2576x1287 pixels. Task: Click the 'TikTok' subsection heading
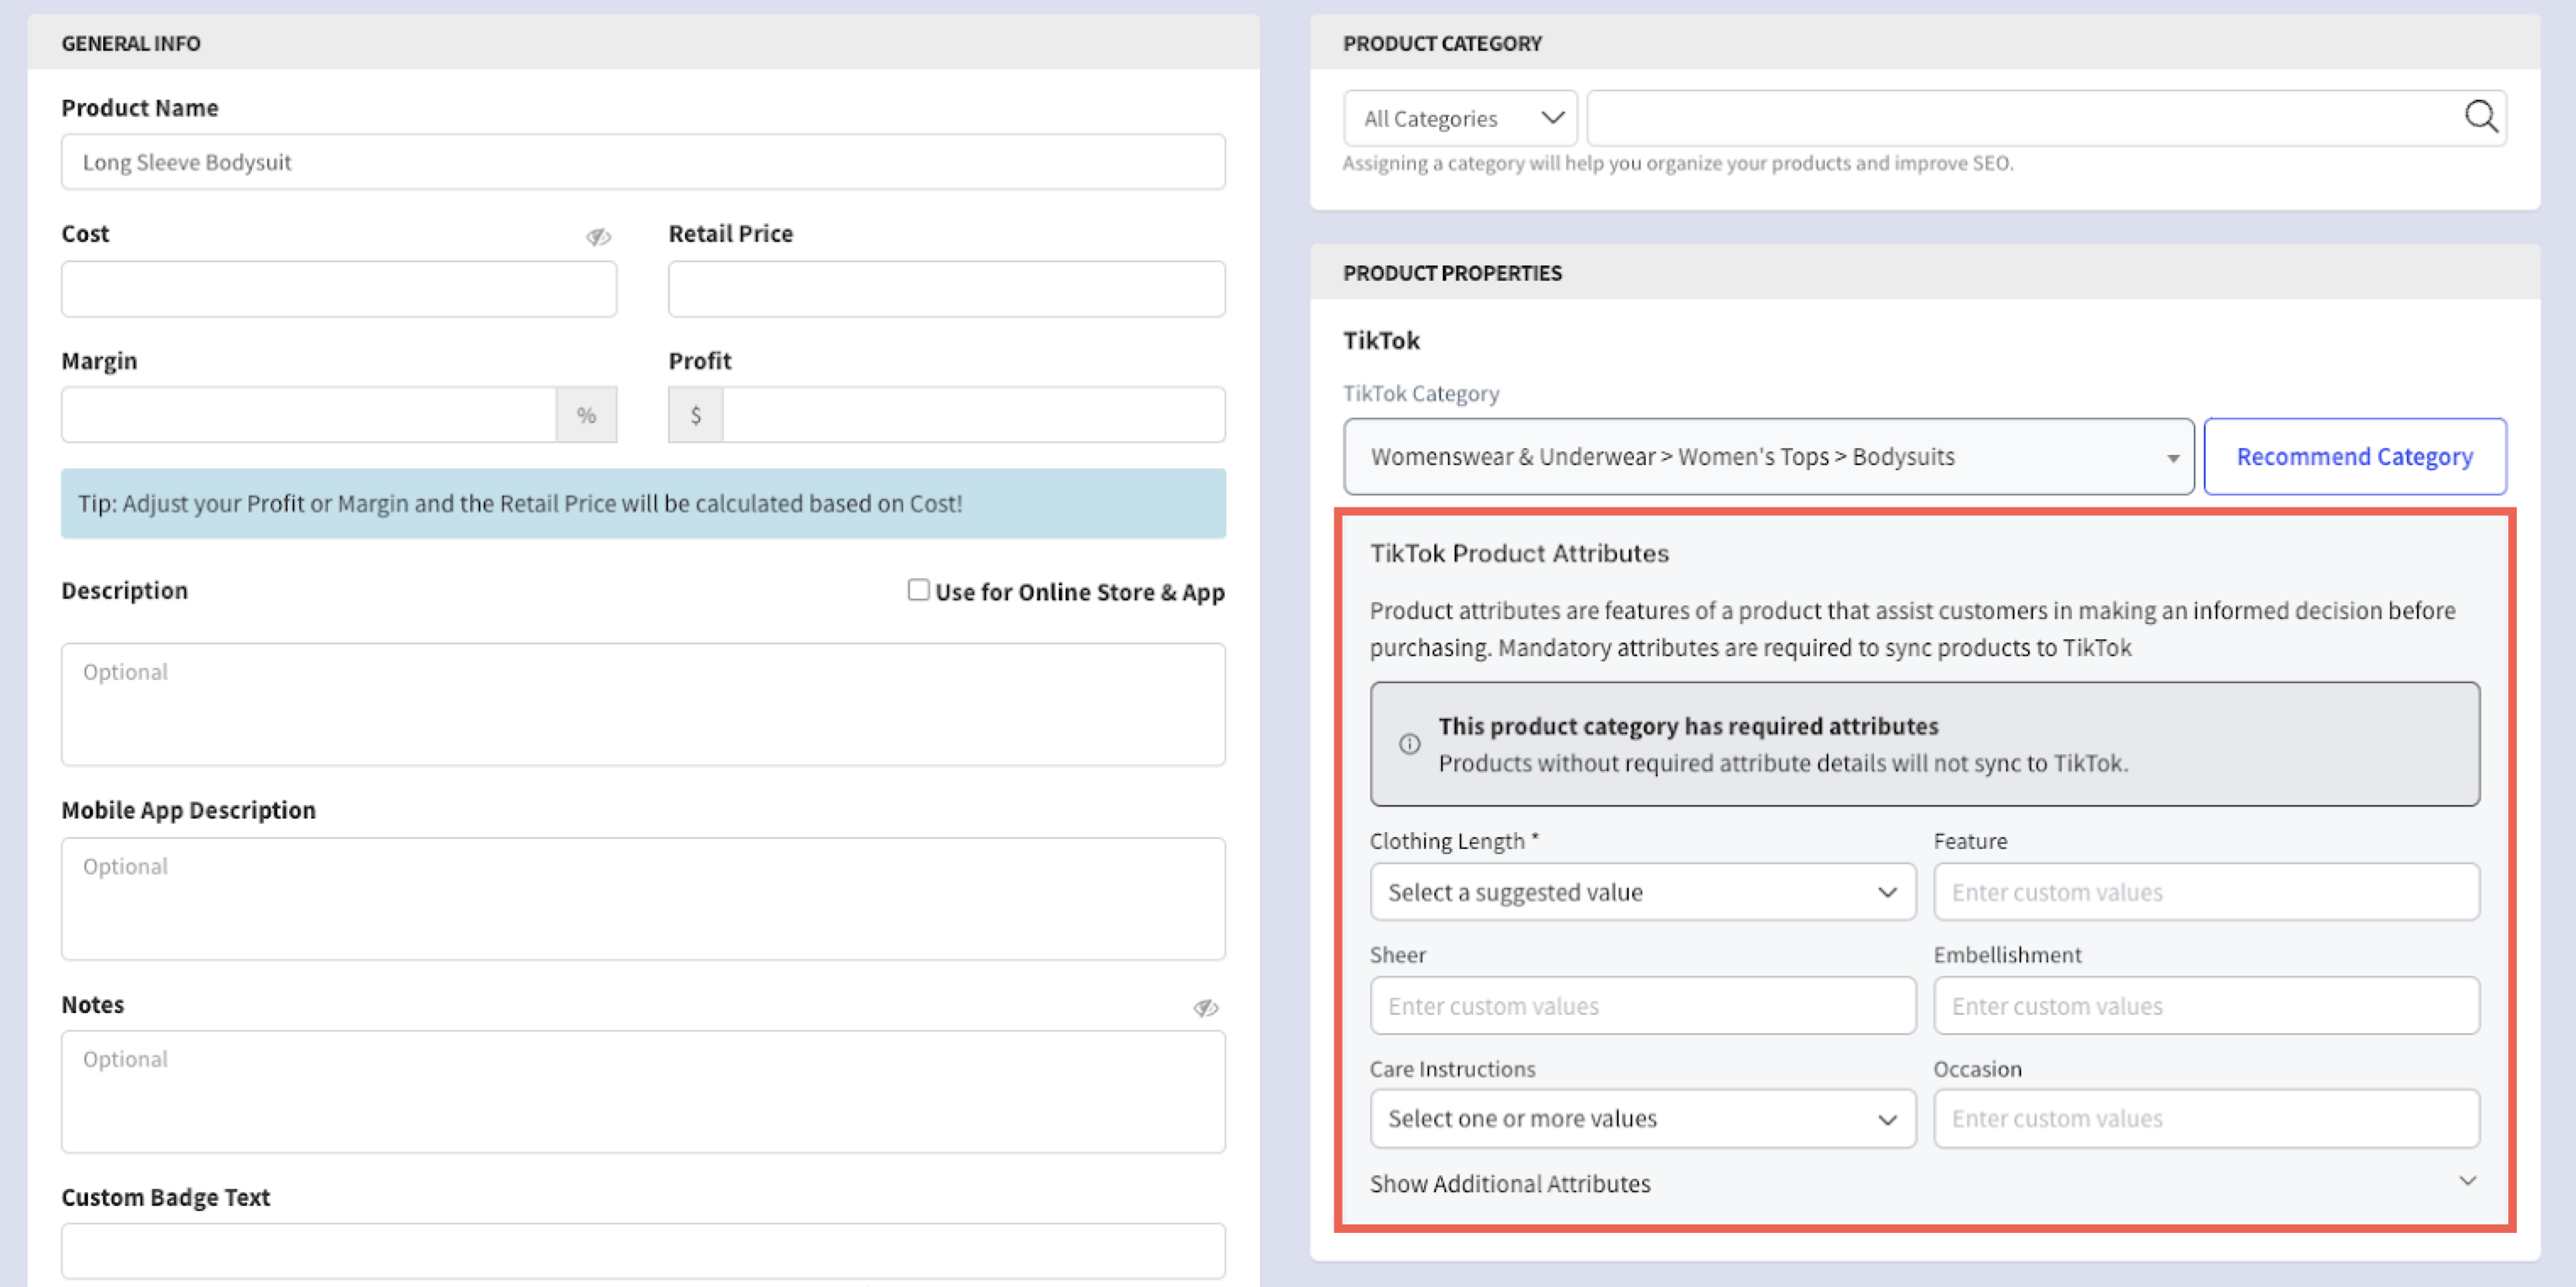[x=1381, y=340]
